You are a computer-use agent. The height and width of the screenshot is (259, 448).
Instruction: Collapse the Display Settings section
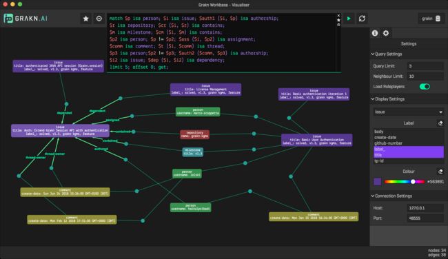click(373, 99)
